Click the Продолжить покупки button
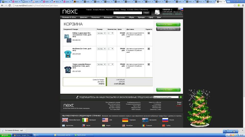 point(168,29)
